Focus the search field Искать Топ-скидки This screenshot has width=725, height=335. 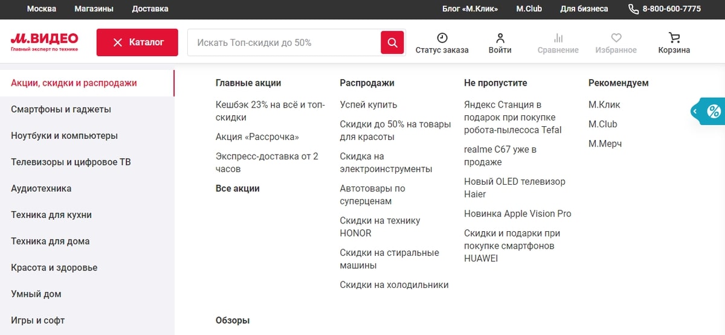click(284, 43)
